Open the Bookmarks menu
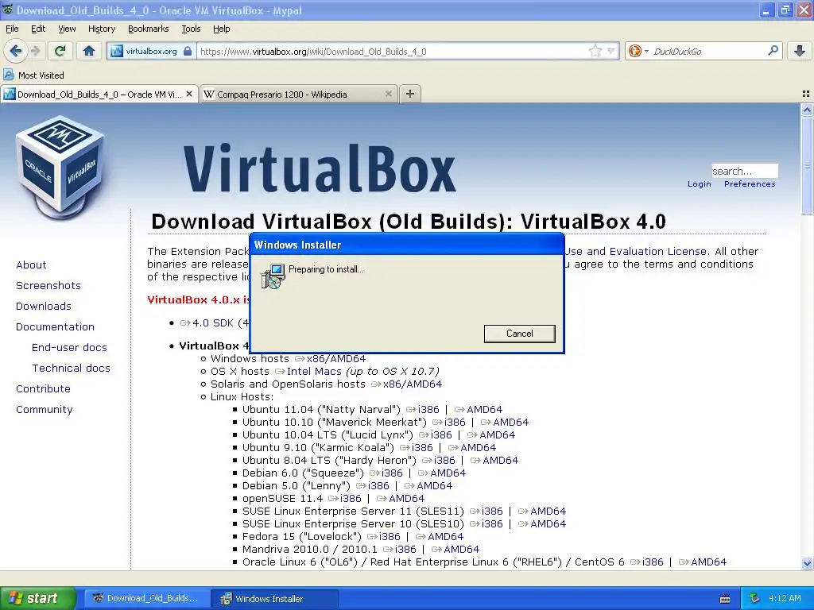The height and width of the screenshot is (610, 814). click(148, 29)
